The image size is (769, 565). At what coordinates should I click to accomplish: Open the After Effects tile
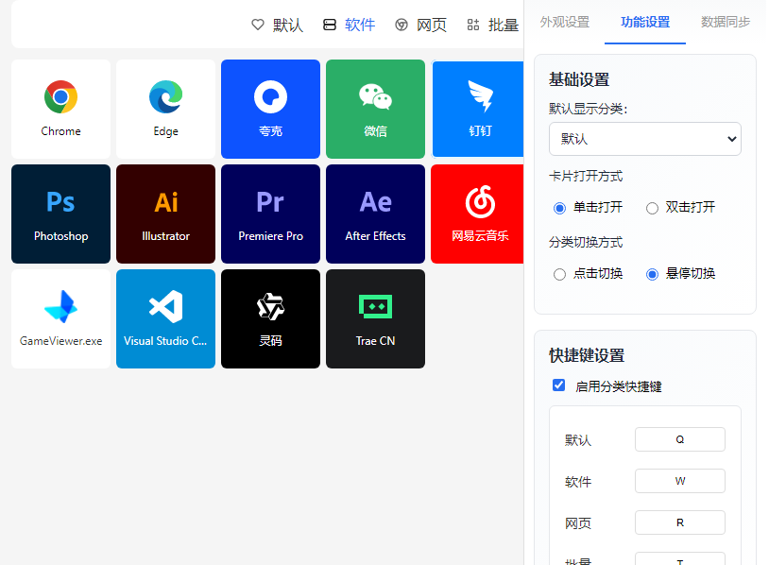375,214
